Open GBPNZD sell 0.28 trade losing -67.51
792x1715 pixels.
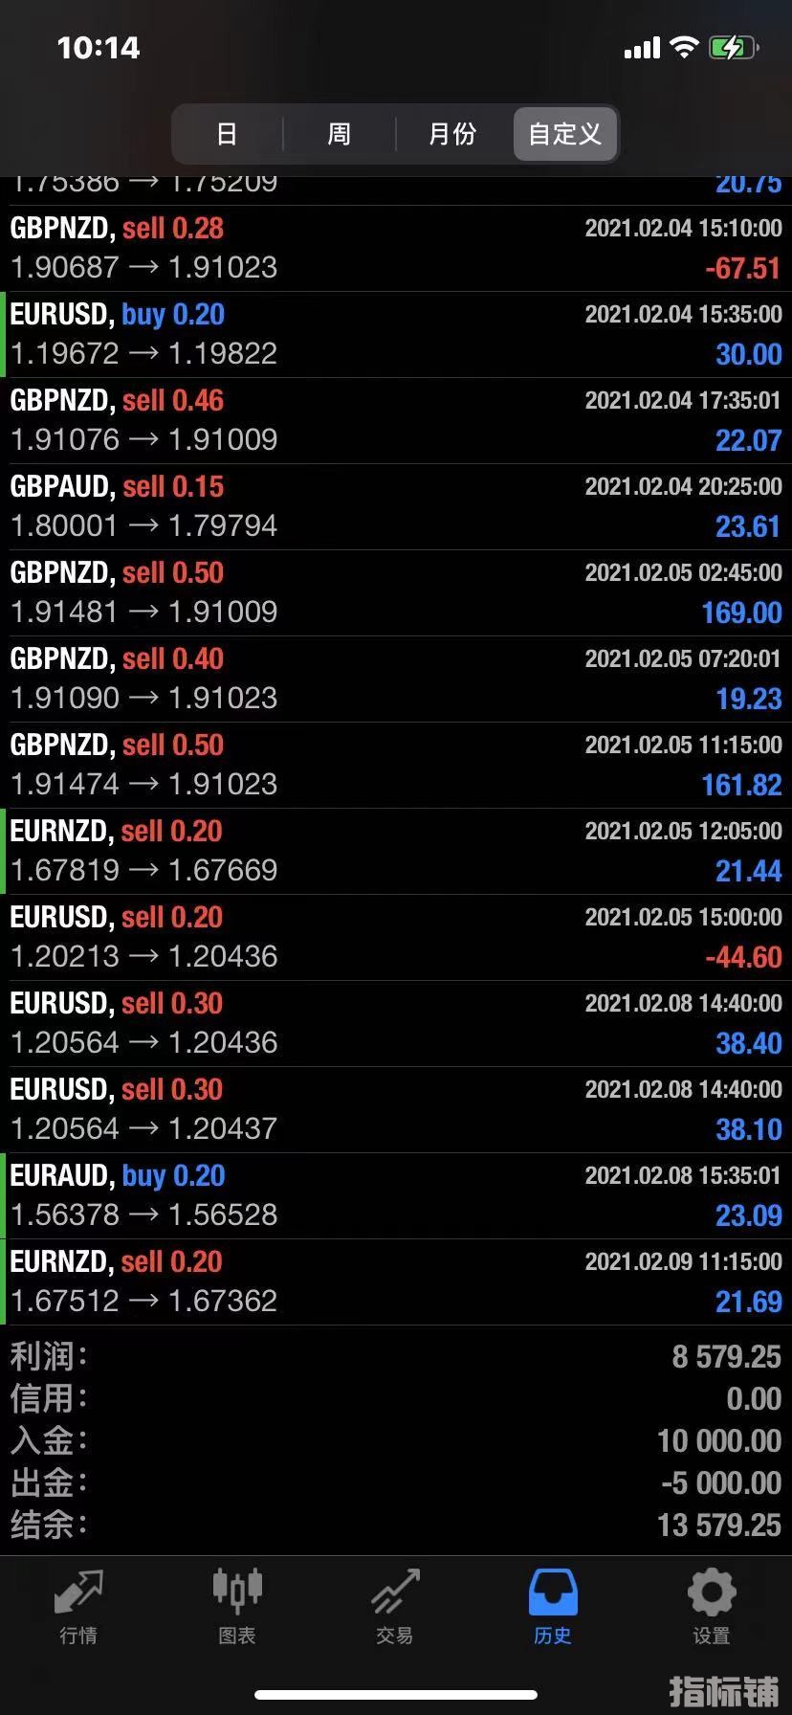pos(396,249)
